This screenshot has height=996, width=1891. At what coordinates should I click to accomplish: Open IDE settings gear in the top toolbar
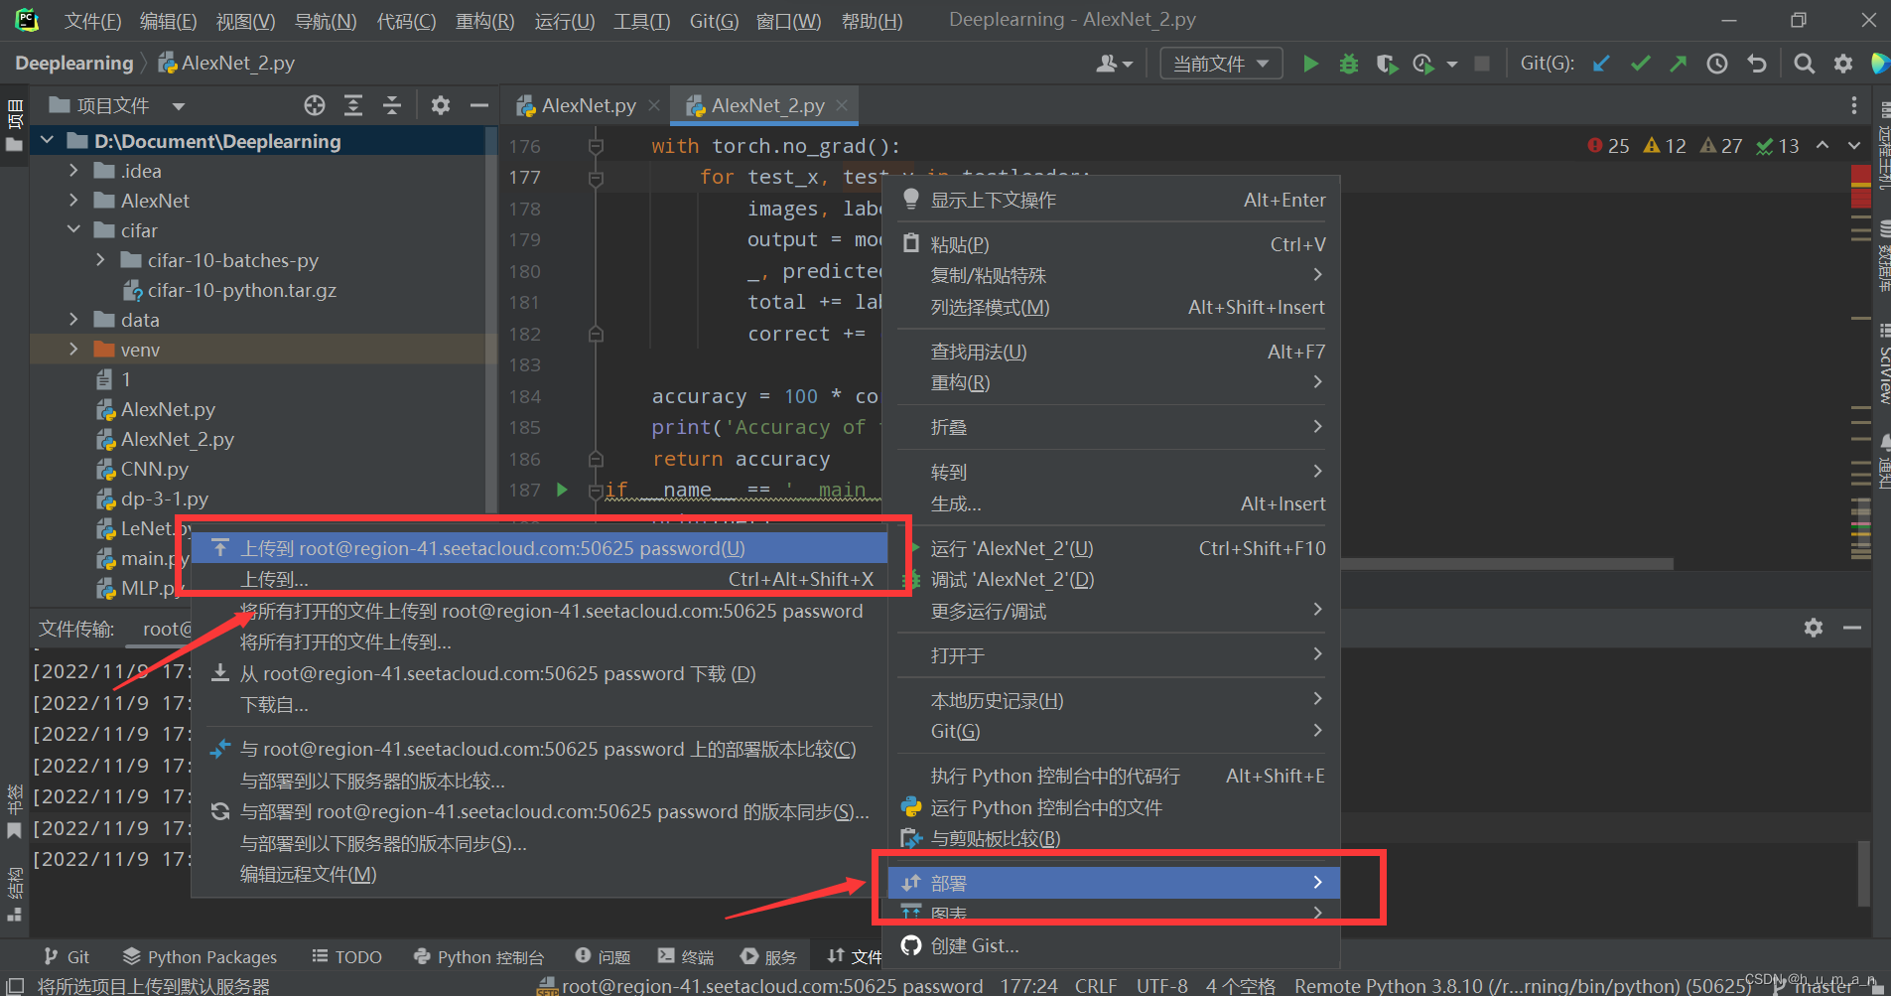point(1843,64)
